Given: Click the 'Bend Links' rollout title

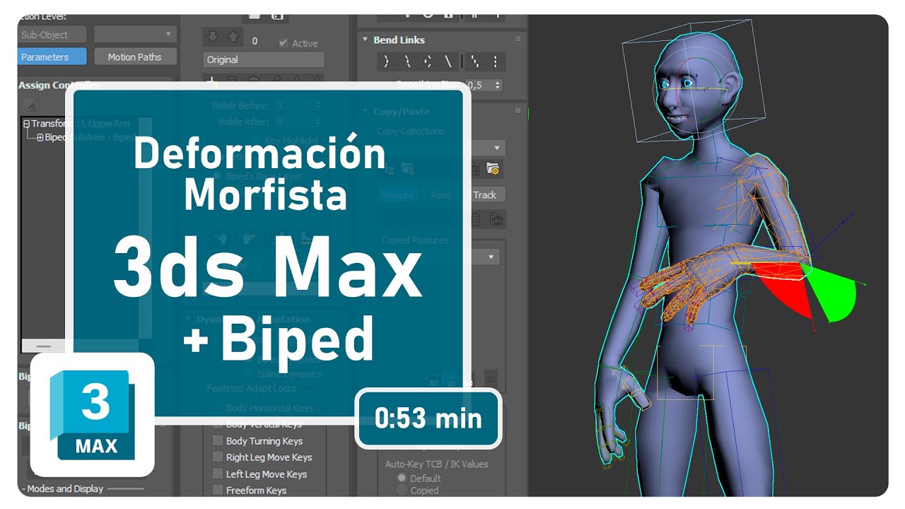Looking at the screenshot, I should 399,40.
